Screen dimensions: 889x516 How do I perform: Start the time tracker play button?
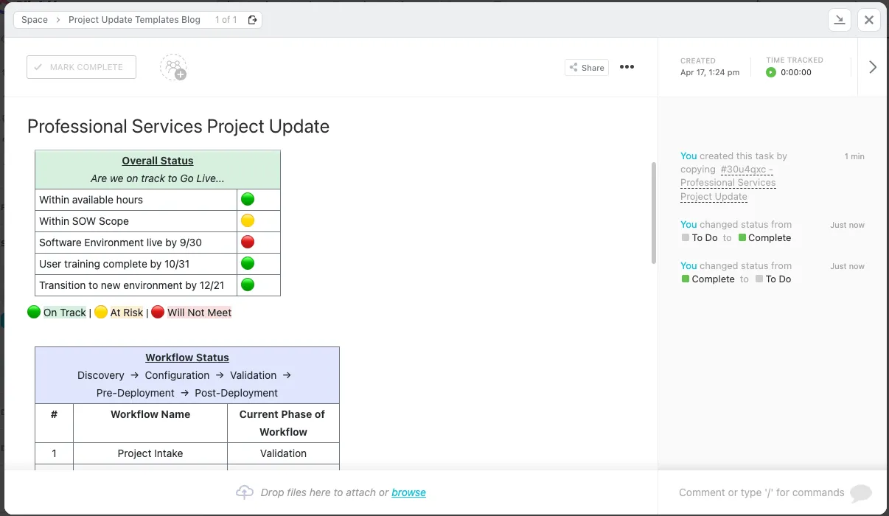771,72
